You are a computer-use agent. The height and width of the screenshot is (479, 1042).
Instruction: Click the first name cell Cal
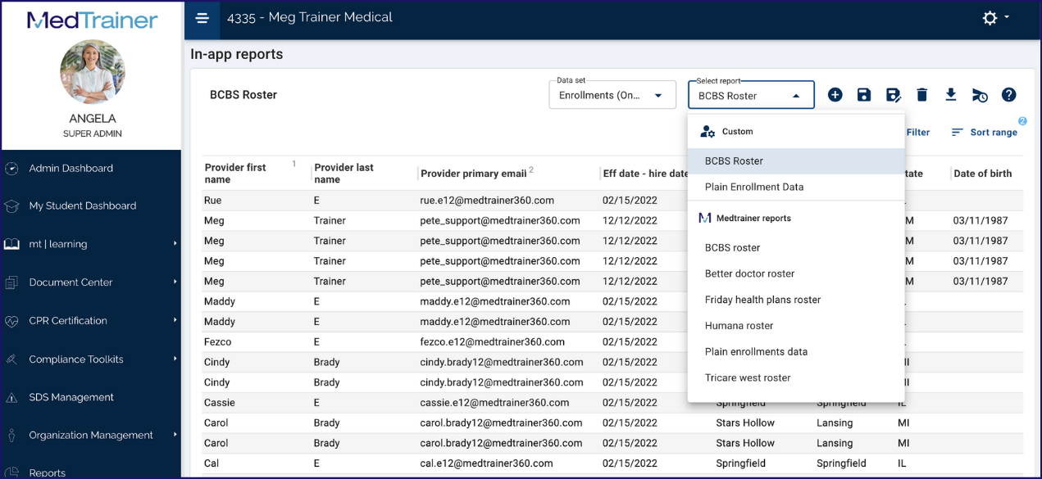[x=212, y=463]
